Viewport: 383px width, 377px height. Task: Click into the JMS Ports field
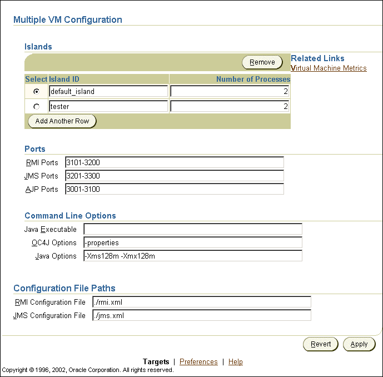[175, 176]
